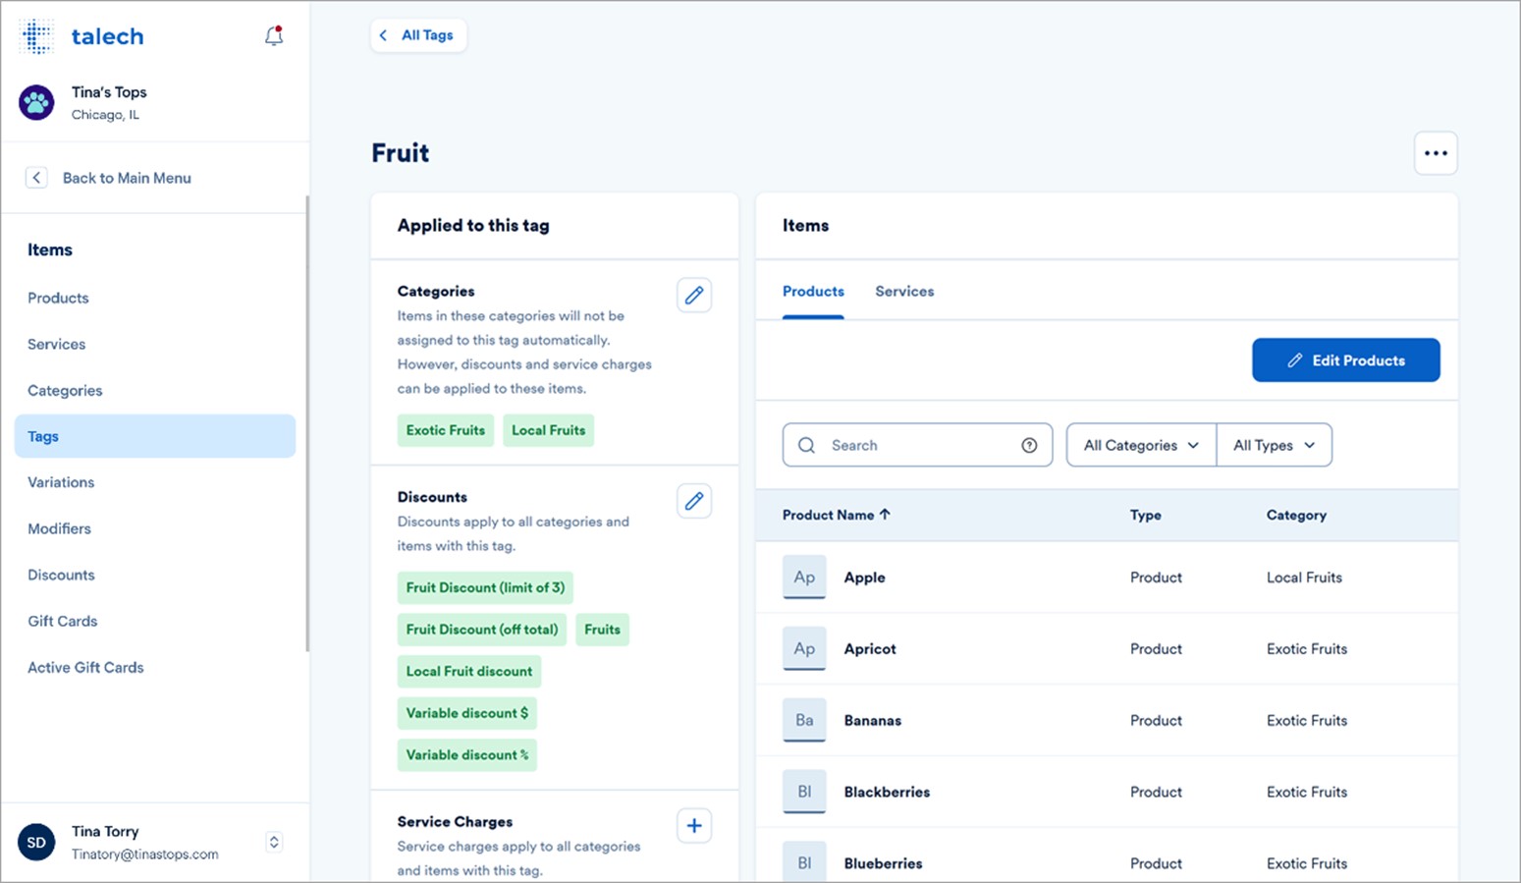Open Variations in the sidebar

pos(61,482)
